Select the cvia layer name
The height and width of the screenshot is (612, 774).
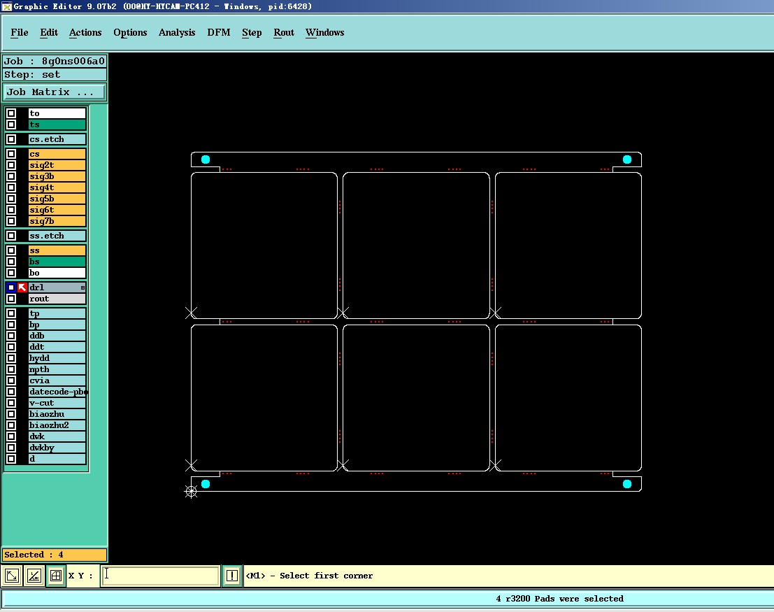coord(57,380)
